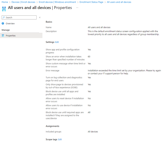Click the error message value text
The height and width of the screenshot is (144, 167).
(124, 72)
